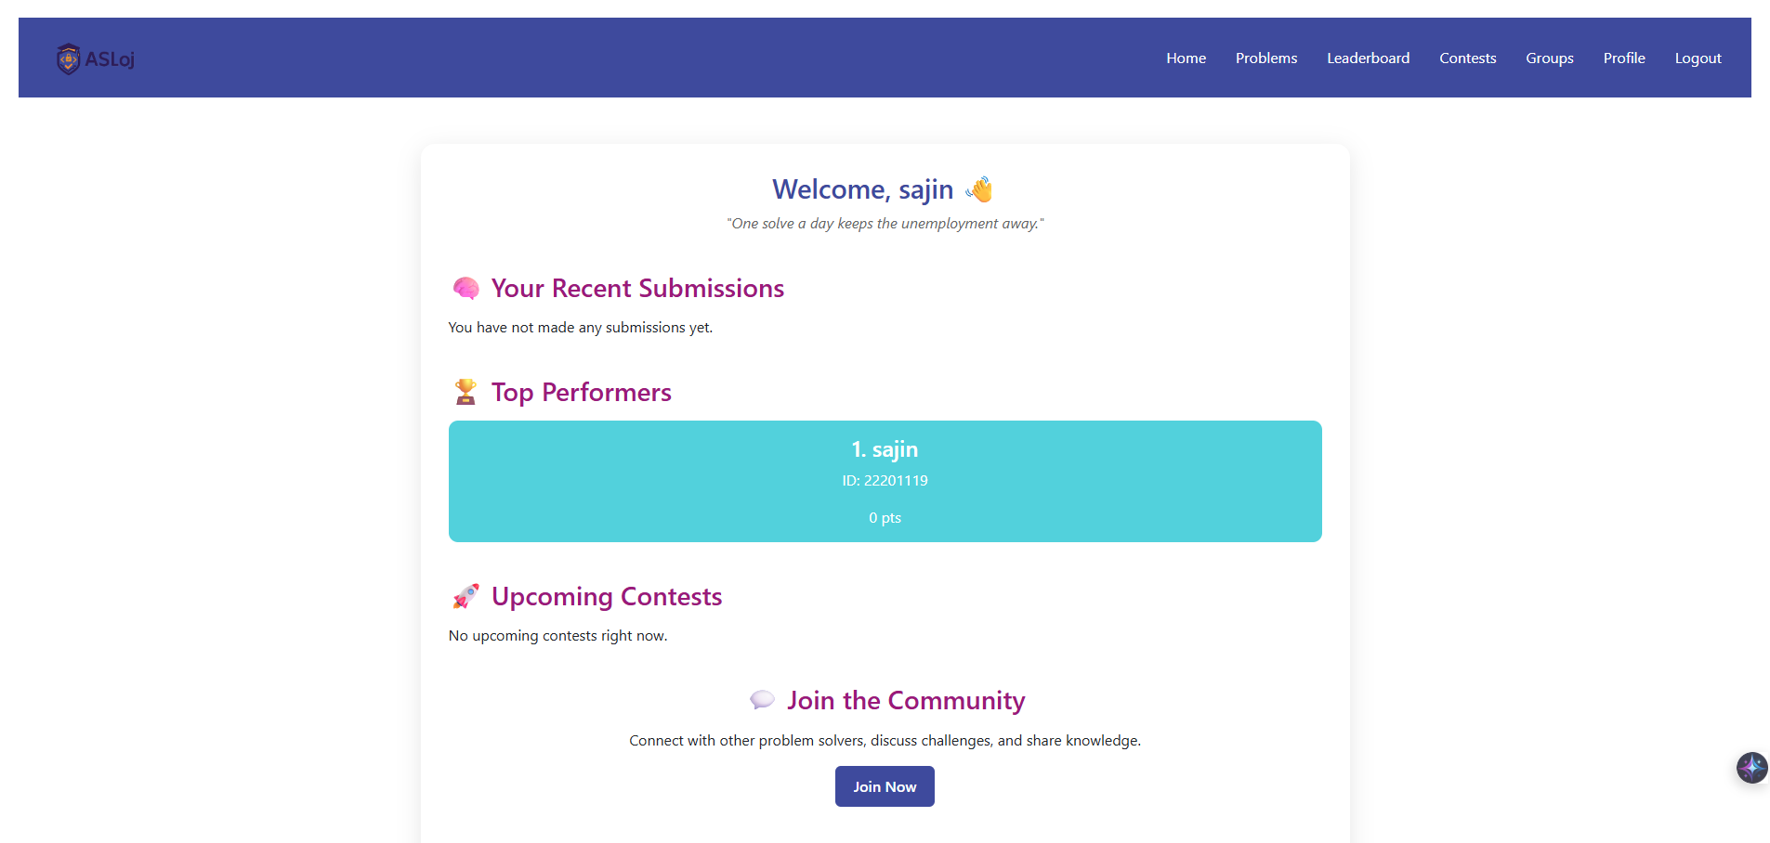Open your Profile page
Viewport: 1770px width, 843px height.
click(x=1623, y=58)
